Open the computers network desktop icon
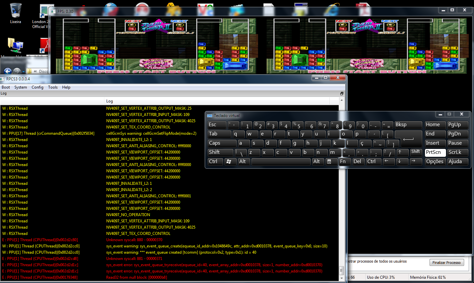 click(x=15, y=45)
